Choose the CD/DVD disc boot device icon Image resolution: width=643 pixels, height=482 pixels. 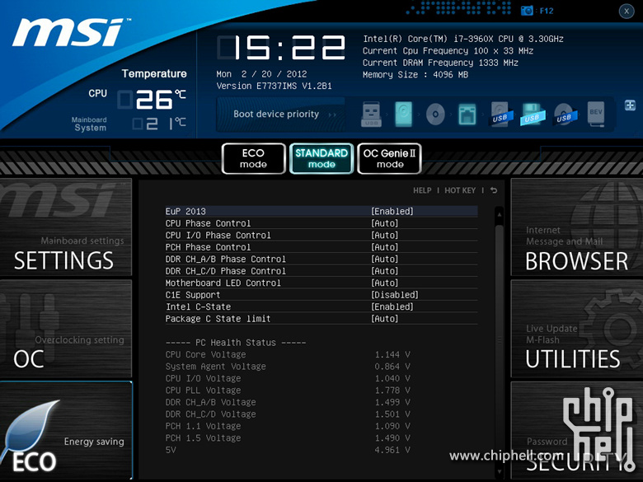click(x=435, y=115)
